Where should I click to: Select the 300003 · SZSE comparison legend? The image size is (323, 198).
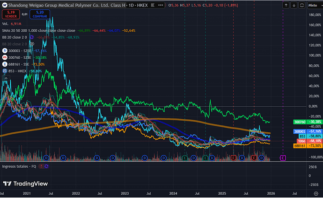(x=20, y=51)
